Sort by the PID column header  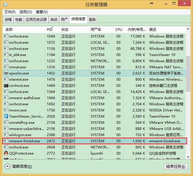(x=52, y=30)
